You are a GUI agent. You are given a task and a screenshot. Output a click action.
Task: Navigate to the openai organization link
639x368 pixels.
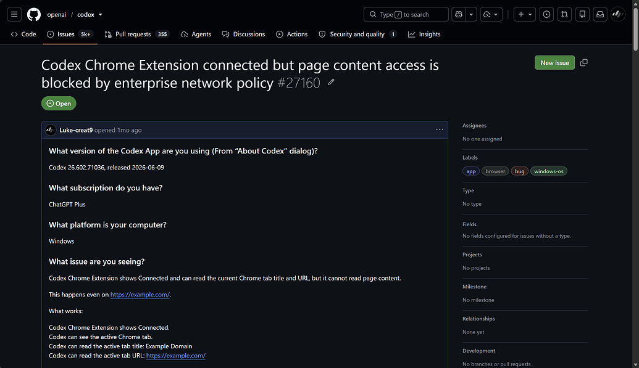tap(57, 15)
